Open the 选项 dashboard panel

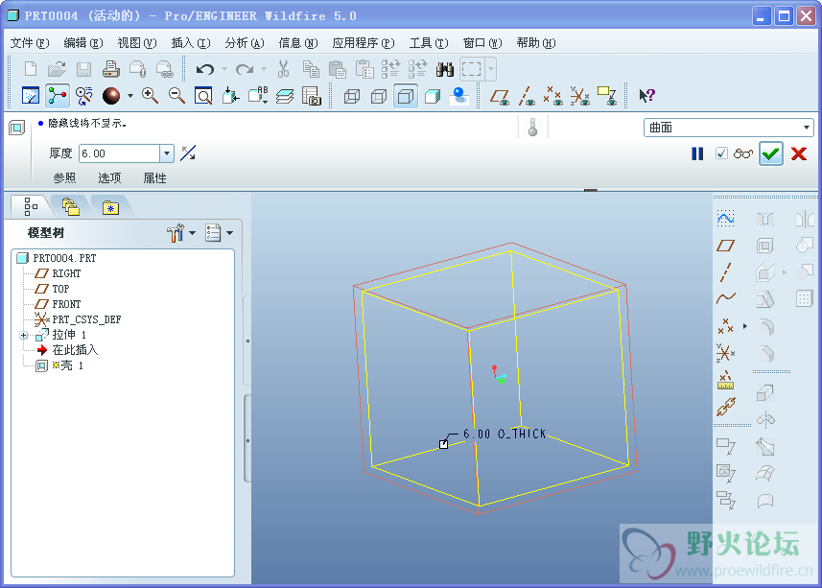pos(109,178)
